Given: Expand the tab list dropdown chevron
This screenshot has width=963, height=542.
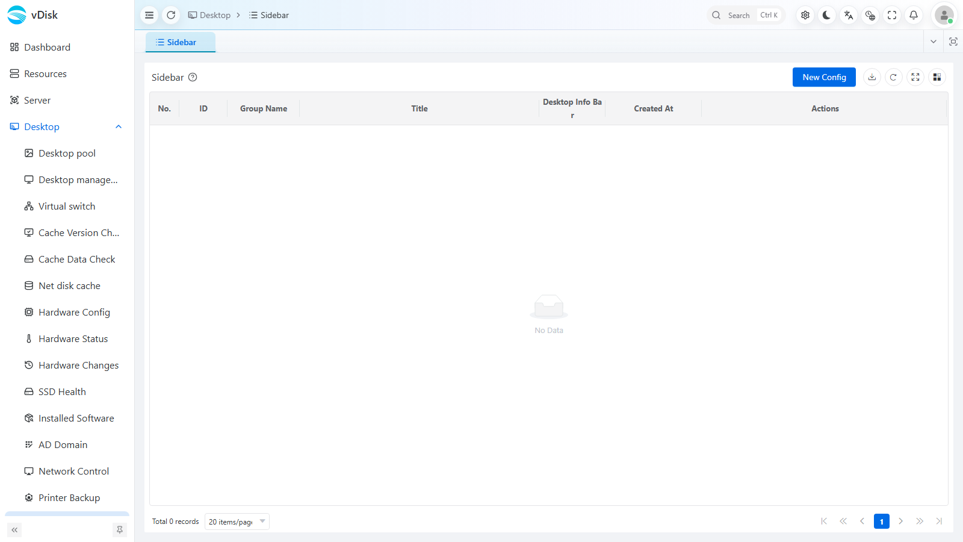Looking at the screenshot, I should (934, 42).
